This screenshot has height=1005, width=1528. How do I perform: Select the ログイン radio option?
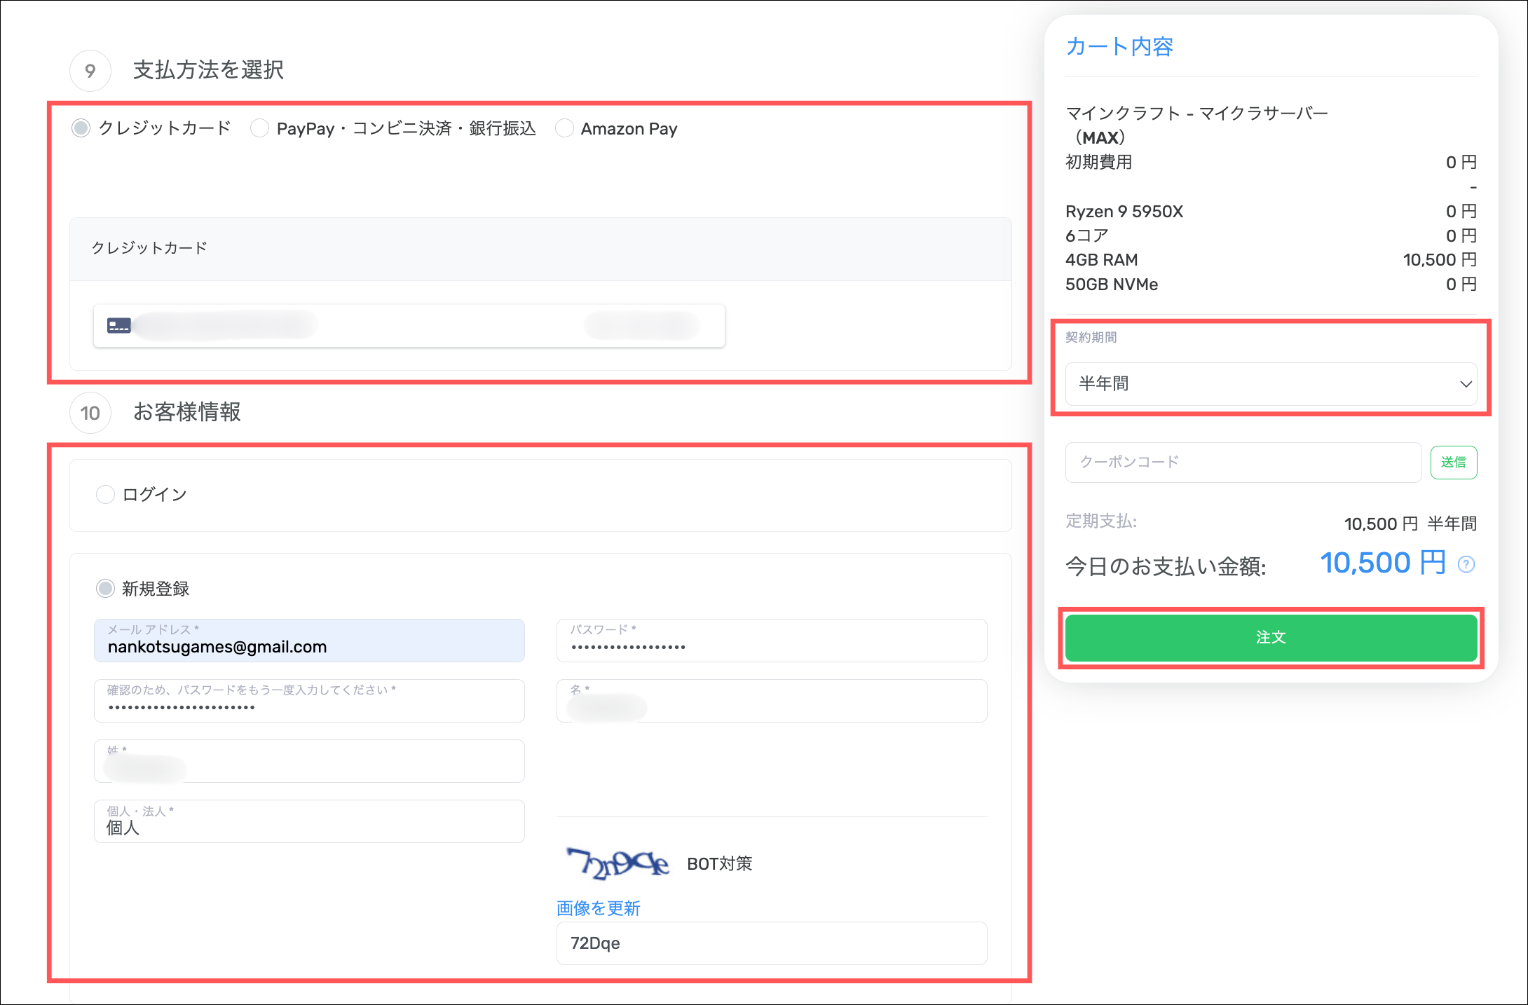pyautogui.click(x=105, y=495)
